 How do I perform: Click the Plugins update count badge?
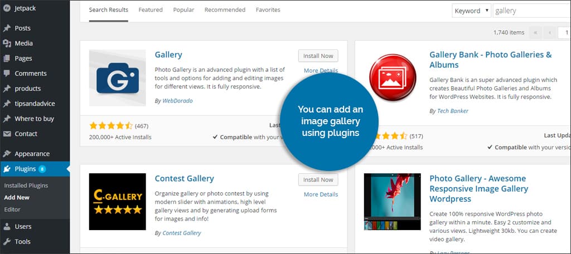[42, 169]
